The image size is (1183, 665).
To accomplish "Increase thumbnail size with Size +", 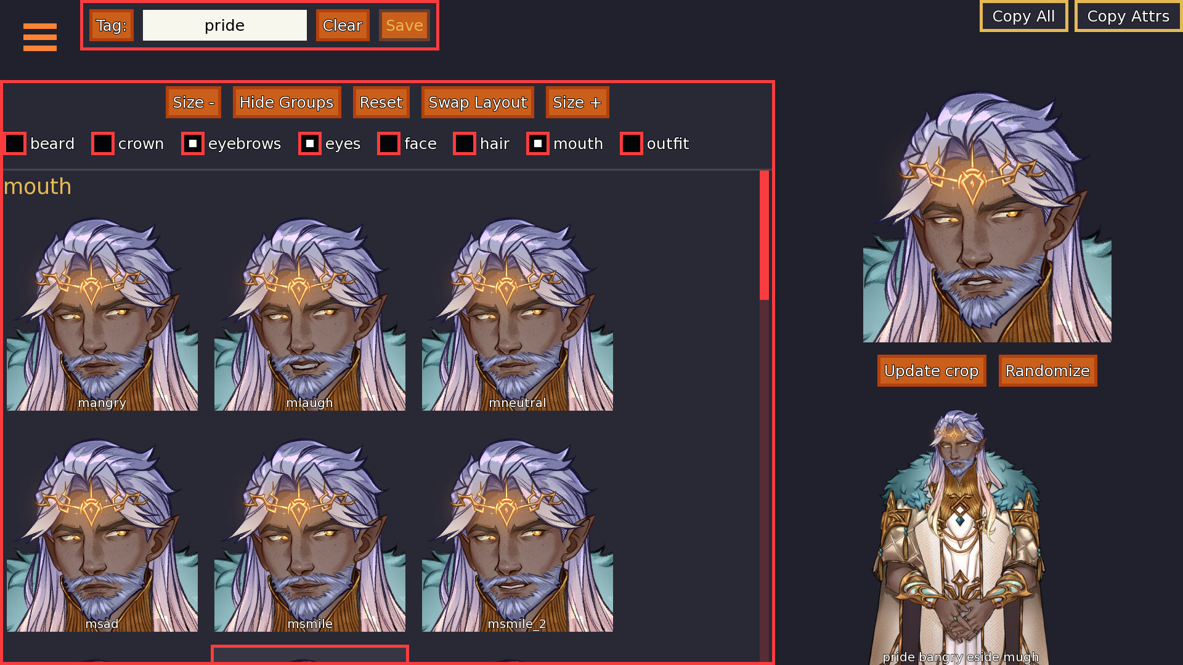I will pyautogui.click(x=577, y=102).
